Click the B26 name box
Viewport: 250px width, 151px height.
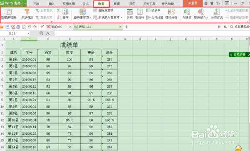14,34
